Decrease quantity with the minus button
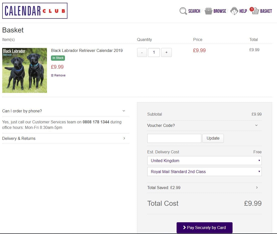 coord(142,52)
